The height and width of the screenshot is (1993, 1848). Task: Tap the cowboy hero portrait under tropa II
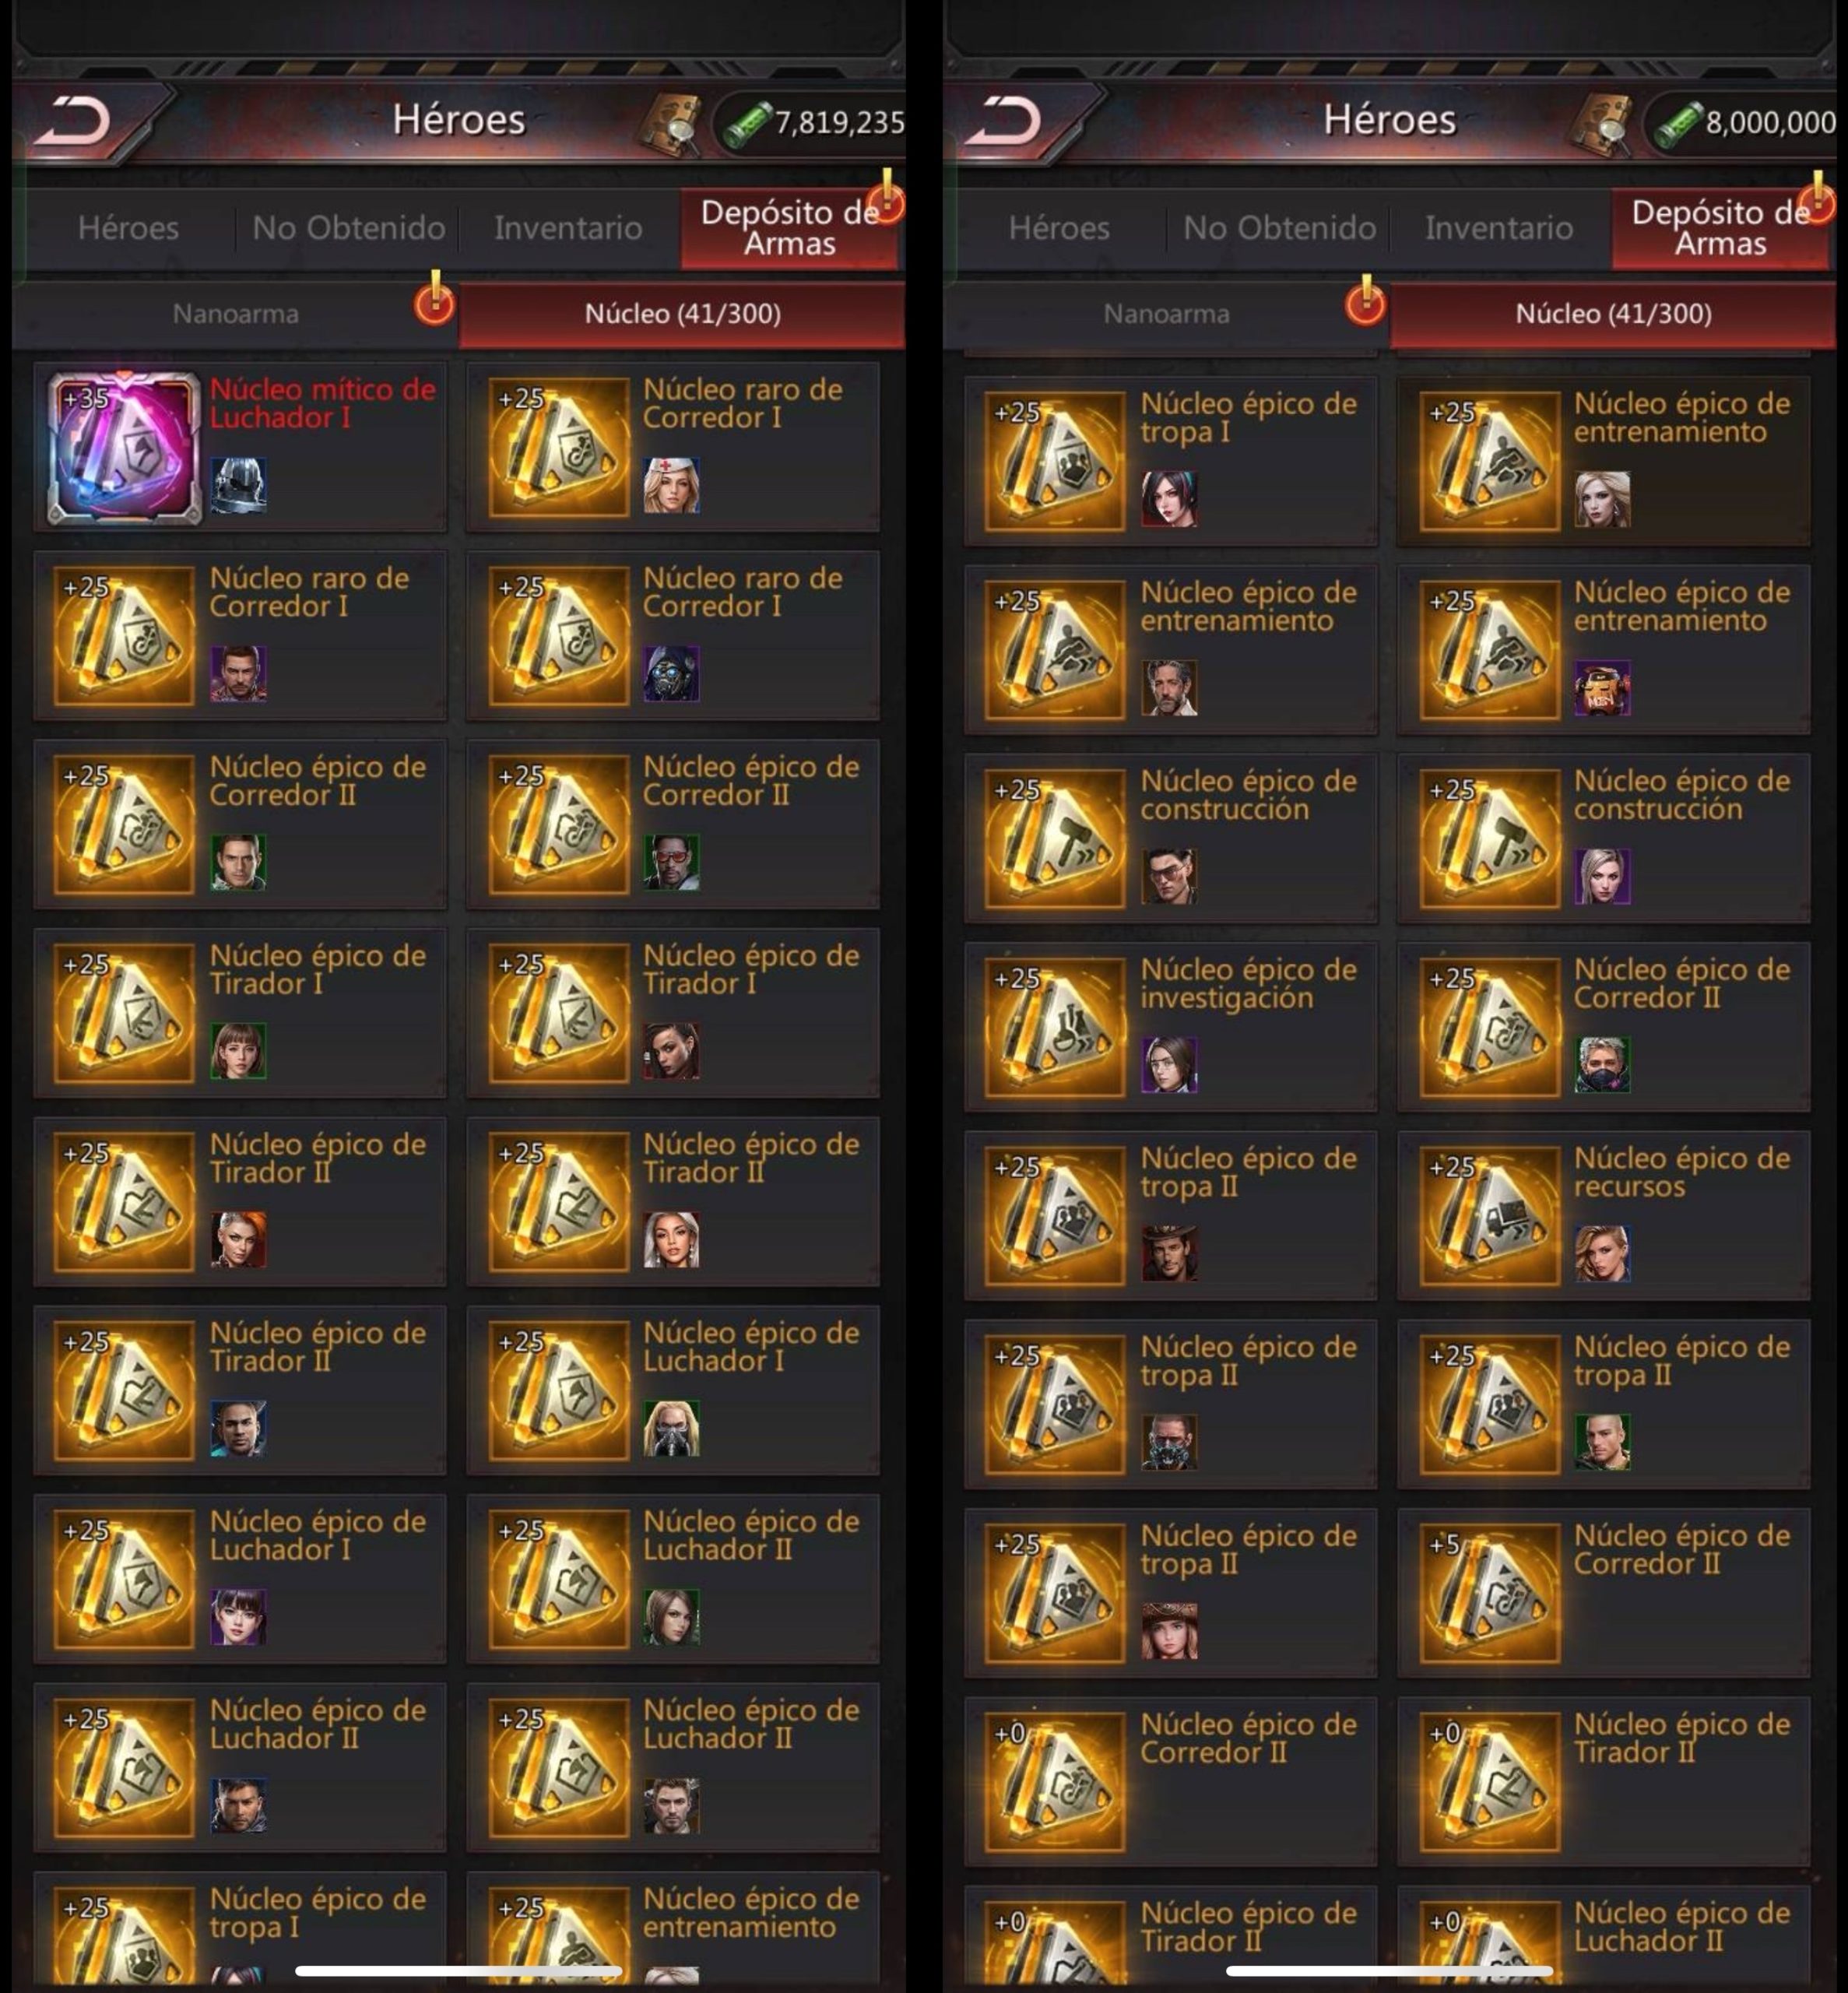[x=1169, y=1253]
